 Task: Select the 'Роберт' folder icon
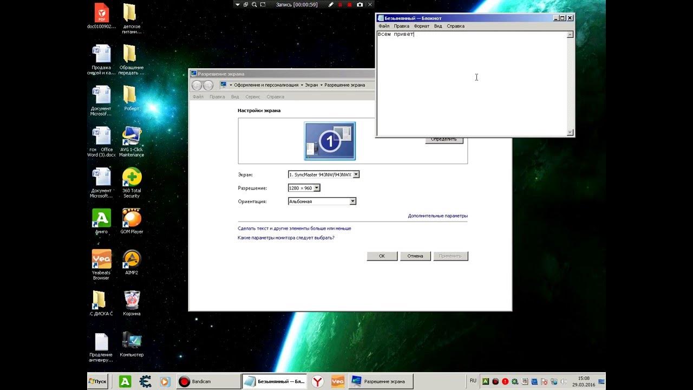tap(132, 98)
